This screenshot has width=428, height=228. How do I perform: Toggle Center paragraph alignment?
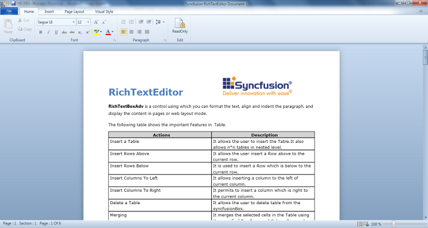(131, 32)
